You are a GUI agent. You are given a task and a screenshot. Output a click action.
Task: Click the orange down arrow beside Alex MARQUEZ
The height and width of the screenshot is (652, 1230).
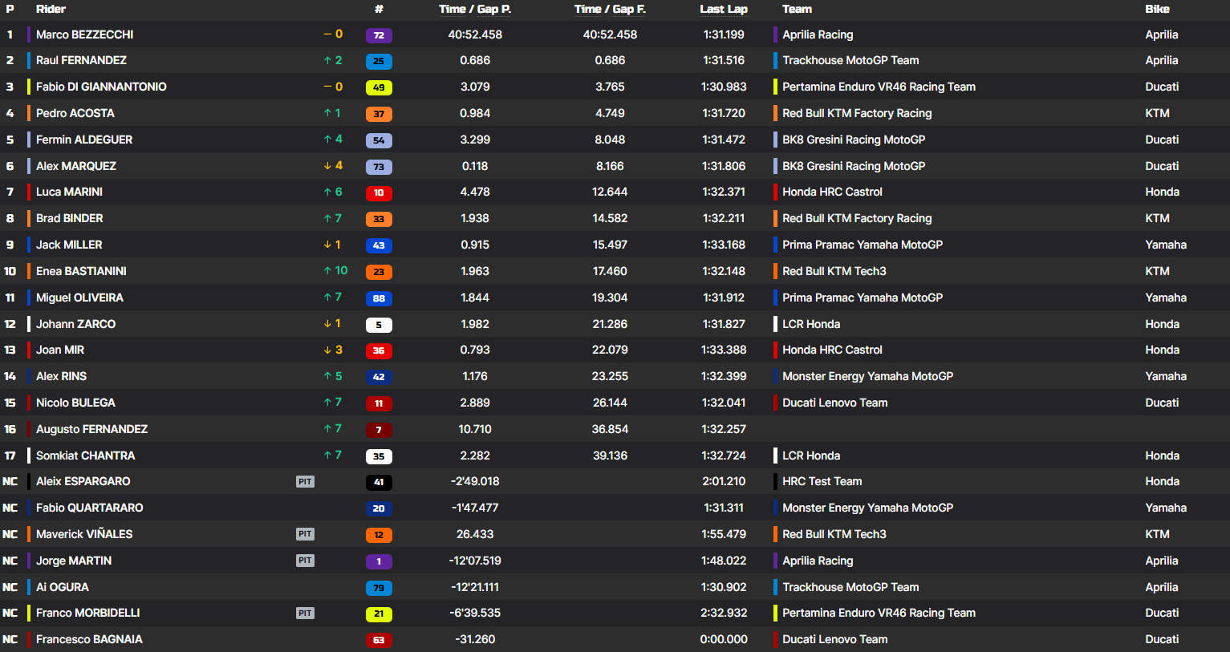point(327,166)
